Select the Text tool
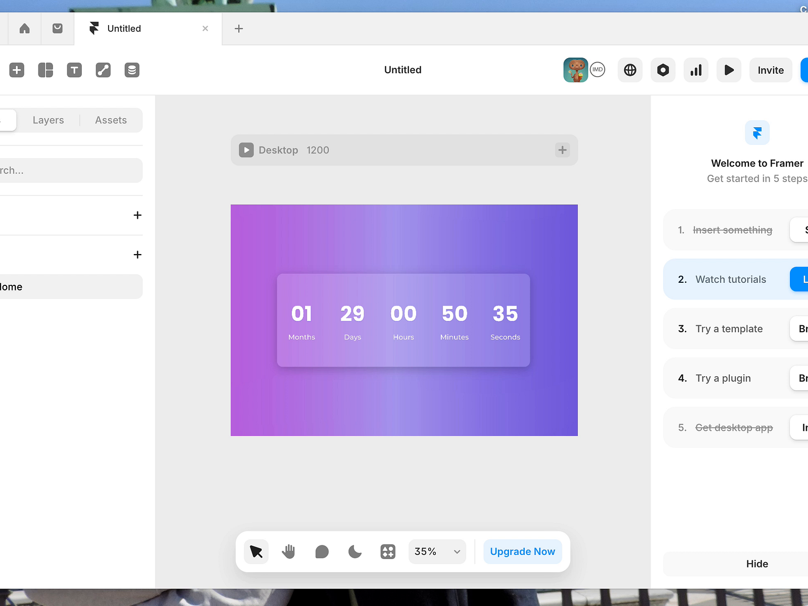The width and height of the screenshot is (808, 606). coord(74,70)
